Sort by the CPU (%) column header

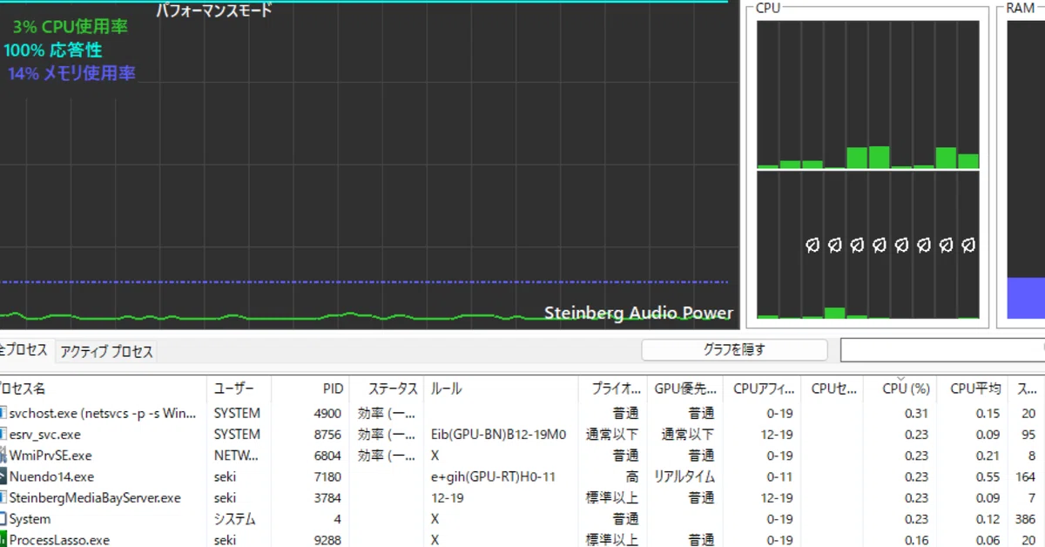(x=901, y=388)
